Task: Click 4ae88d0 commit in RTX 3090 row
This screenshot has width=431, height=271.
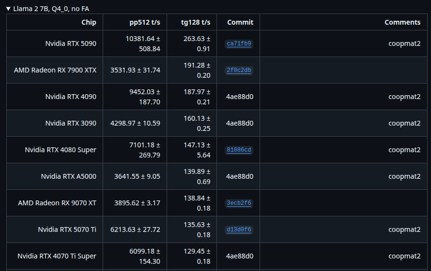Action: click(x=240, y=124)
